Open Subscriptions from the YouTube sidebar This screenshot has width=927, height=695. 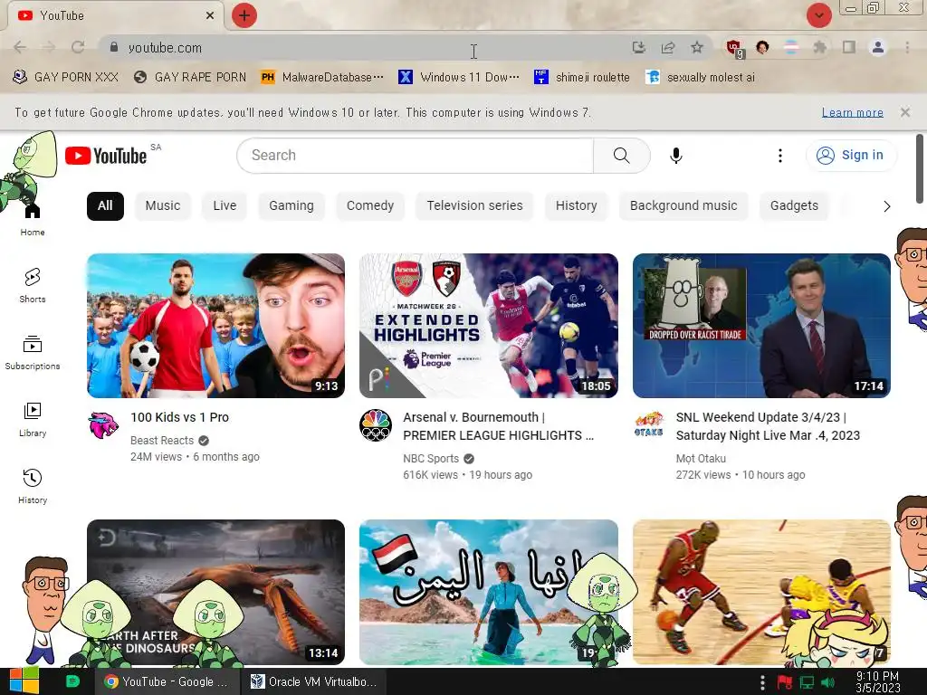32,353
